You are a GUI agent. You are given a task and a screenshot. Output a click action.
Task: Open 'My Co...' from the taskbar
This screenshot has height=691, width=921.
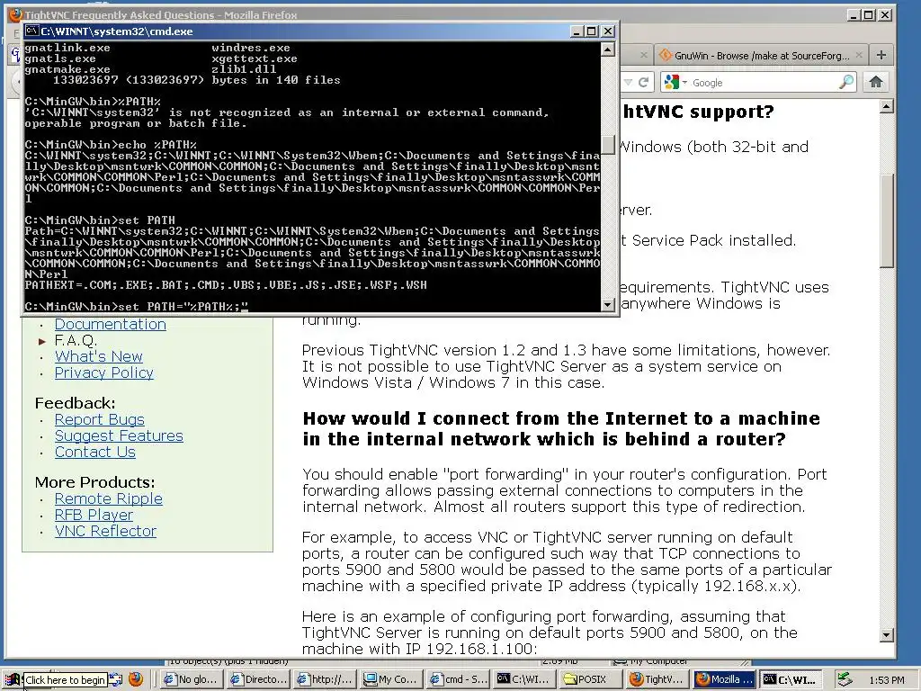tap(392, 679)
